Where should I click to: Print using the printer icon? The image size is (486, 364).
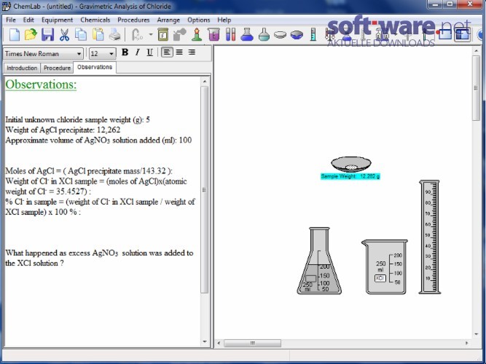(x=114, y=34)
